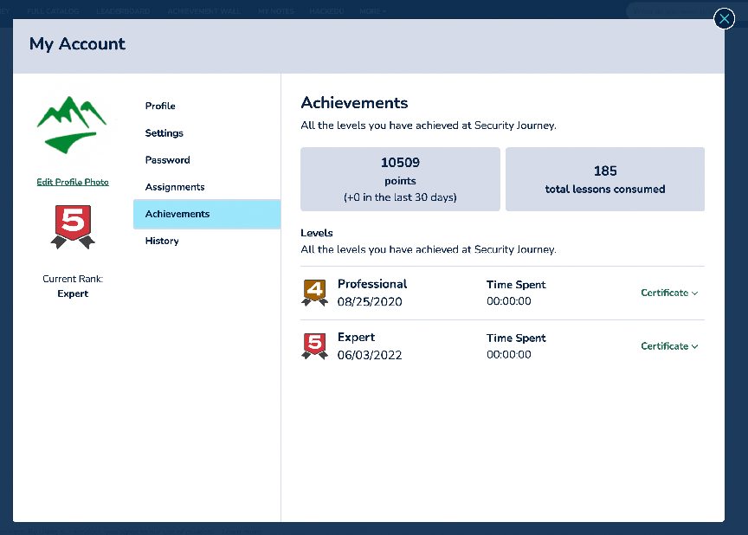Viewport: 748px width, 535px height.
Task: Click the Current Rank Expert label
Action: click(x=73, y=286)
